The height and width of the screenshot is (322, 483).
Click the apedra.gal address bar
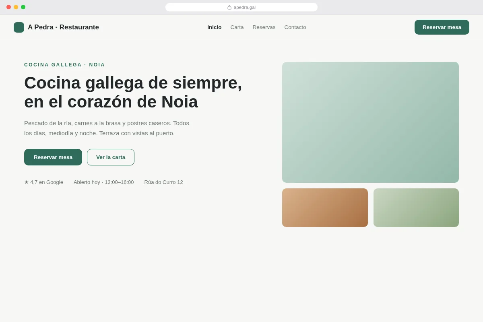(242, 7)
